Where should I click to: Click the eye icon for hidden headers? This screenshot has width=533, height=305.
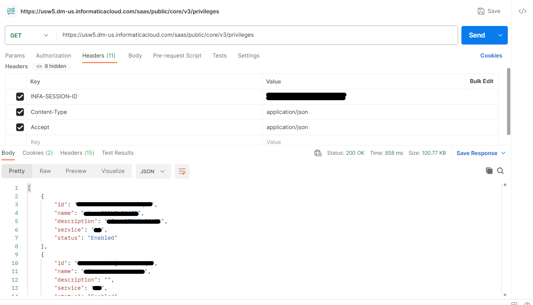click(x=39, y=66)
